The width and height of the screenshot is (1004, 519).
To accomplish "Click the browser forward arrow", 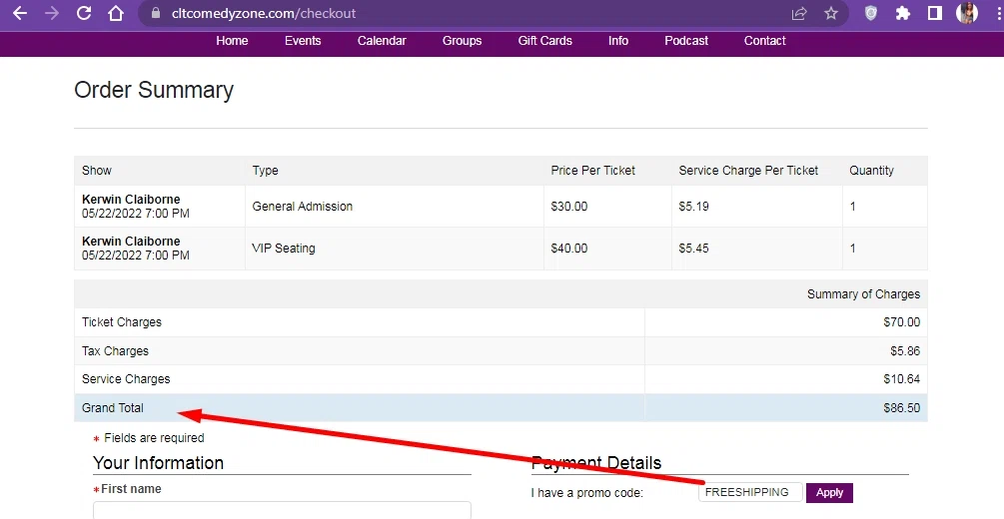I will (52, 13).
